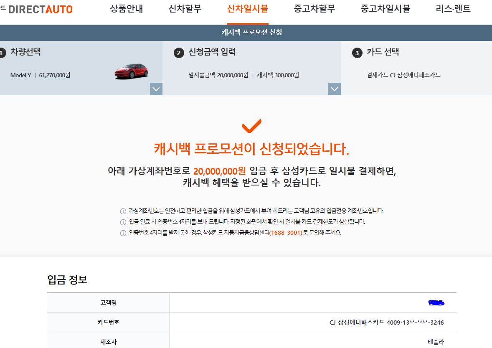This screenshot has width=492, height=348.
Task: Open the 상품안내 menu
Action: (x=127, y=9)
